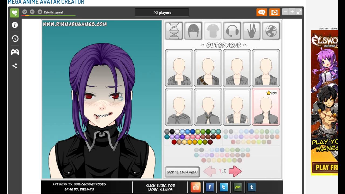Select outerwear jacket with brown strap
Image resolution: width=345 pixels, height=194 pixels.
(x=208, y=68)
